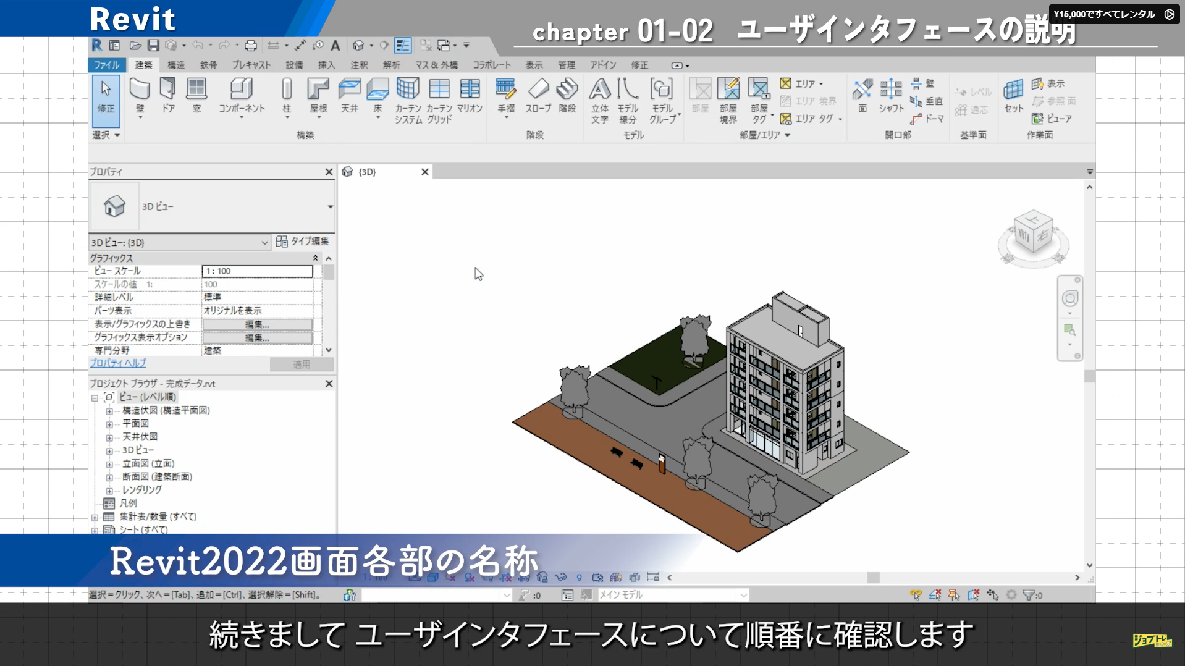
Task: Close the プロパティ panel
Action: click(329, 172)
